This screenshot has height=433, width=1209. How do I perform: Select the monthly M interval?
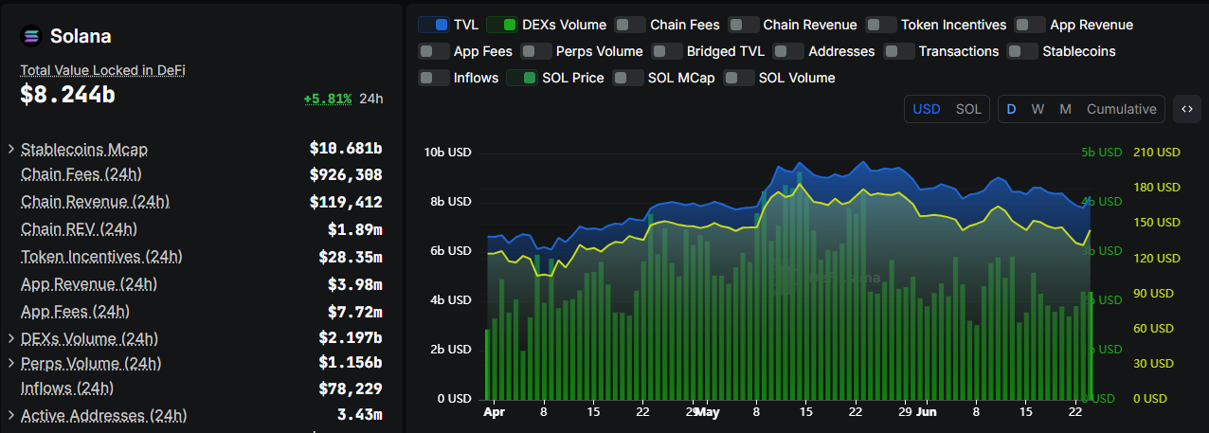coord(1065,109)
